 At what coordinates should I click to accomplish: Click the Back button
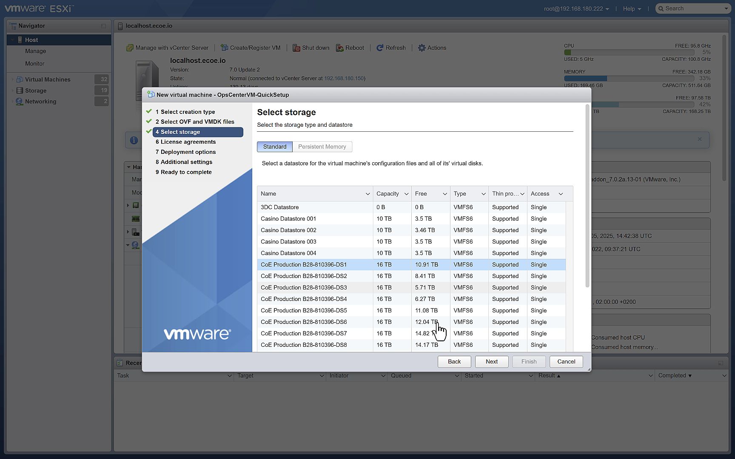(454, 362)
